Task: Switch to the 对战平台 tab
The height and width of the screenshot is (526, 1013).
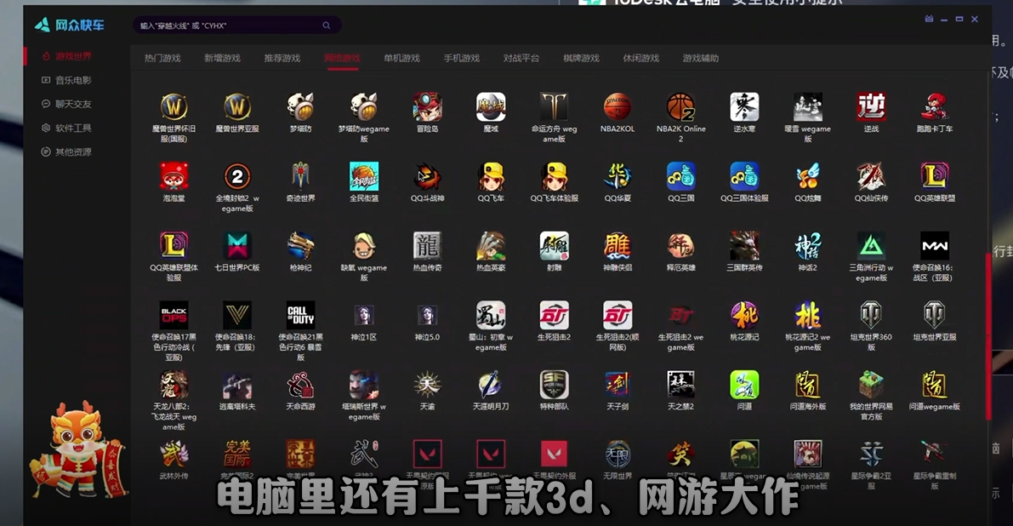Action: pos(521,58)
